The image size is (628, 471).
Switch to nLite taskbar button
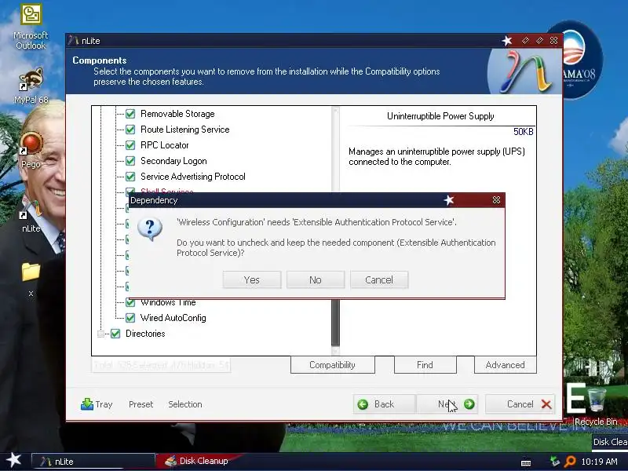click(93, 462)
